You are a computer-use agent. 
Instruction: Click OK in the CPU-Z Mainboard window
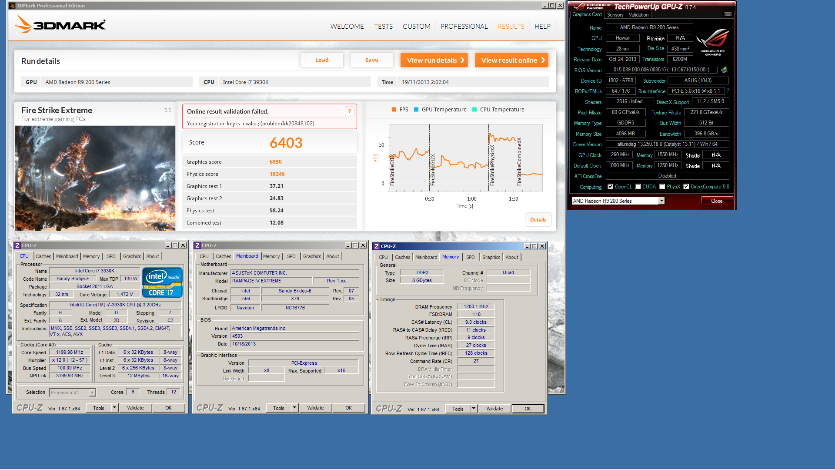(x=348, y=408)
